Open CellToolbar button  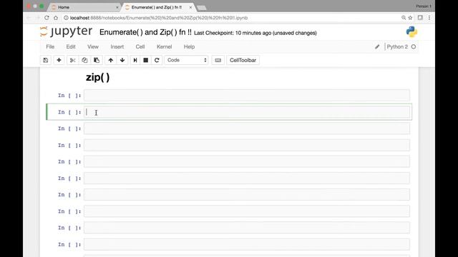(x=243, y=60)
